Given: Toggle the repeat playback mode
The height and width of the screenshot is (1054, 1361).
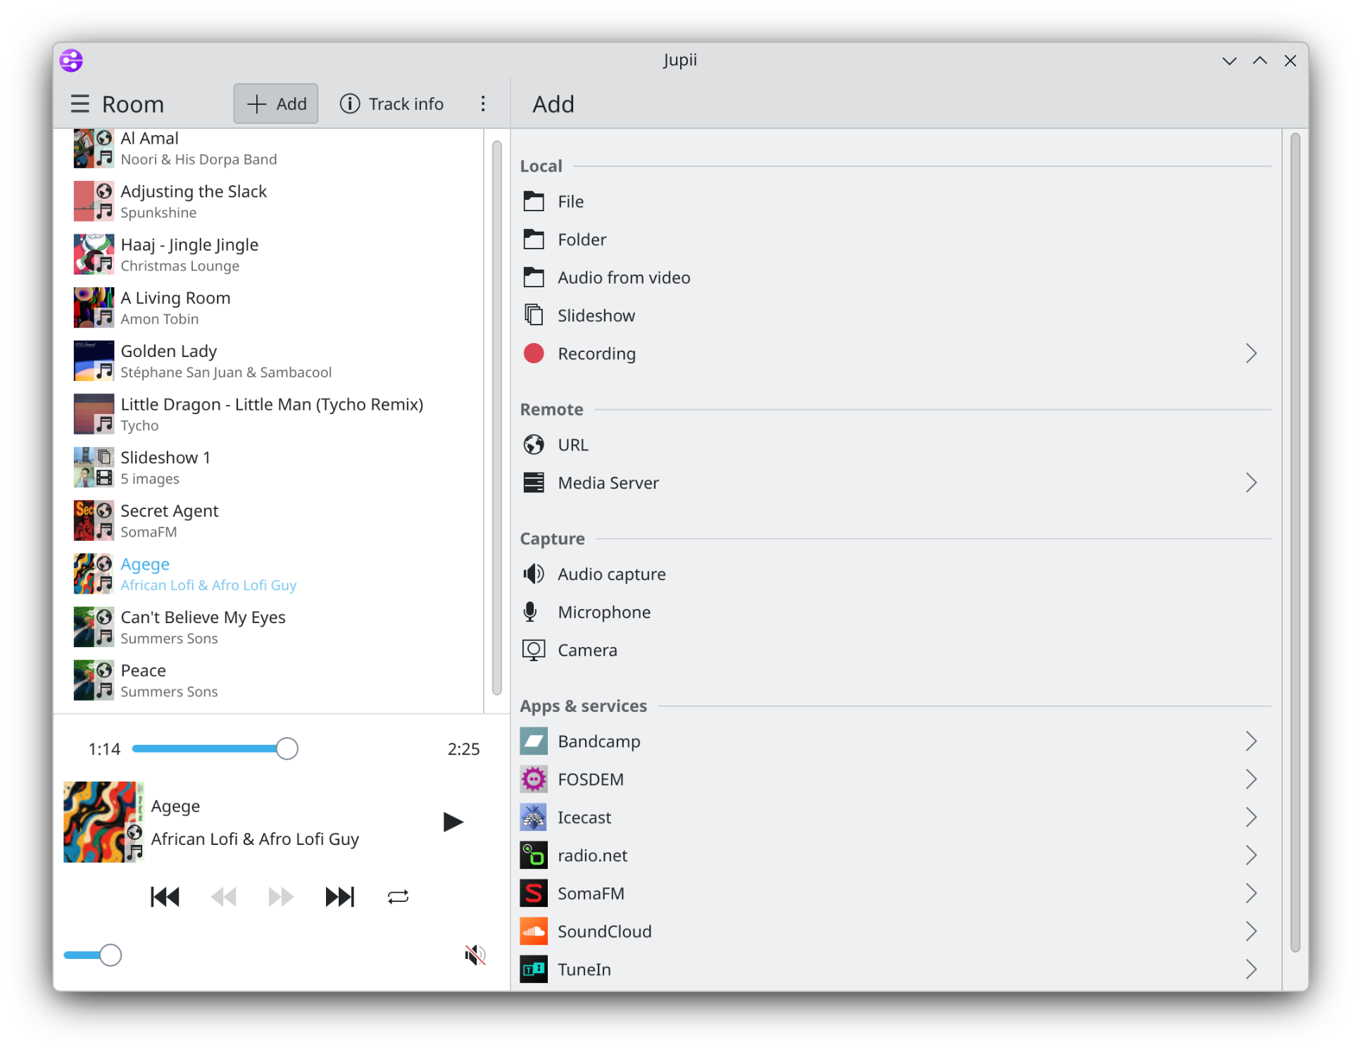Looking at the screenshot, I should (x=398, y=896).
